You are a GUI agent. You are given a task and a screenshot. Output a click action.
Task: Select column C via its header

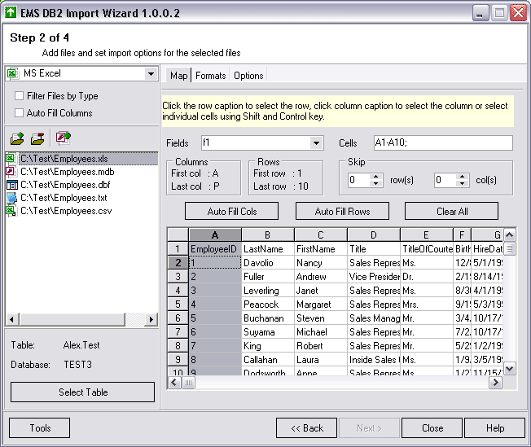click(x=321, y=234)
